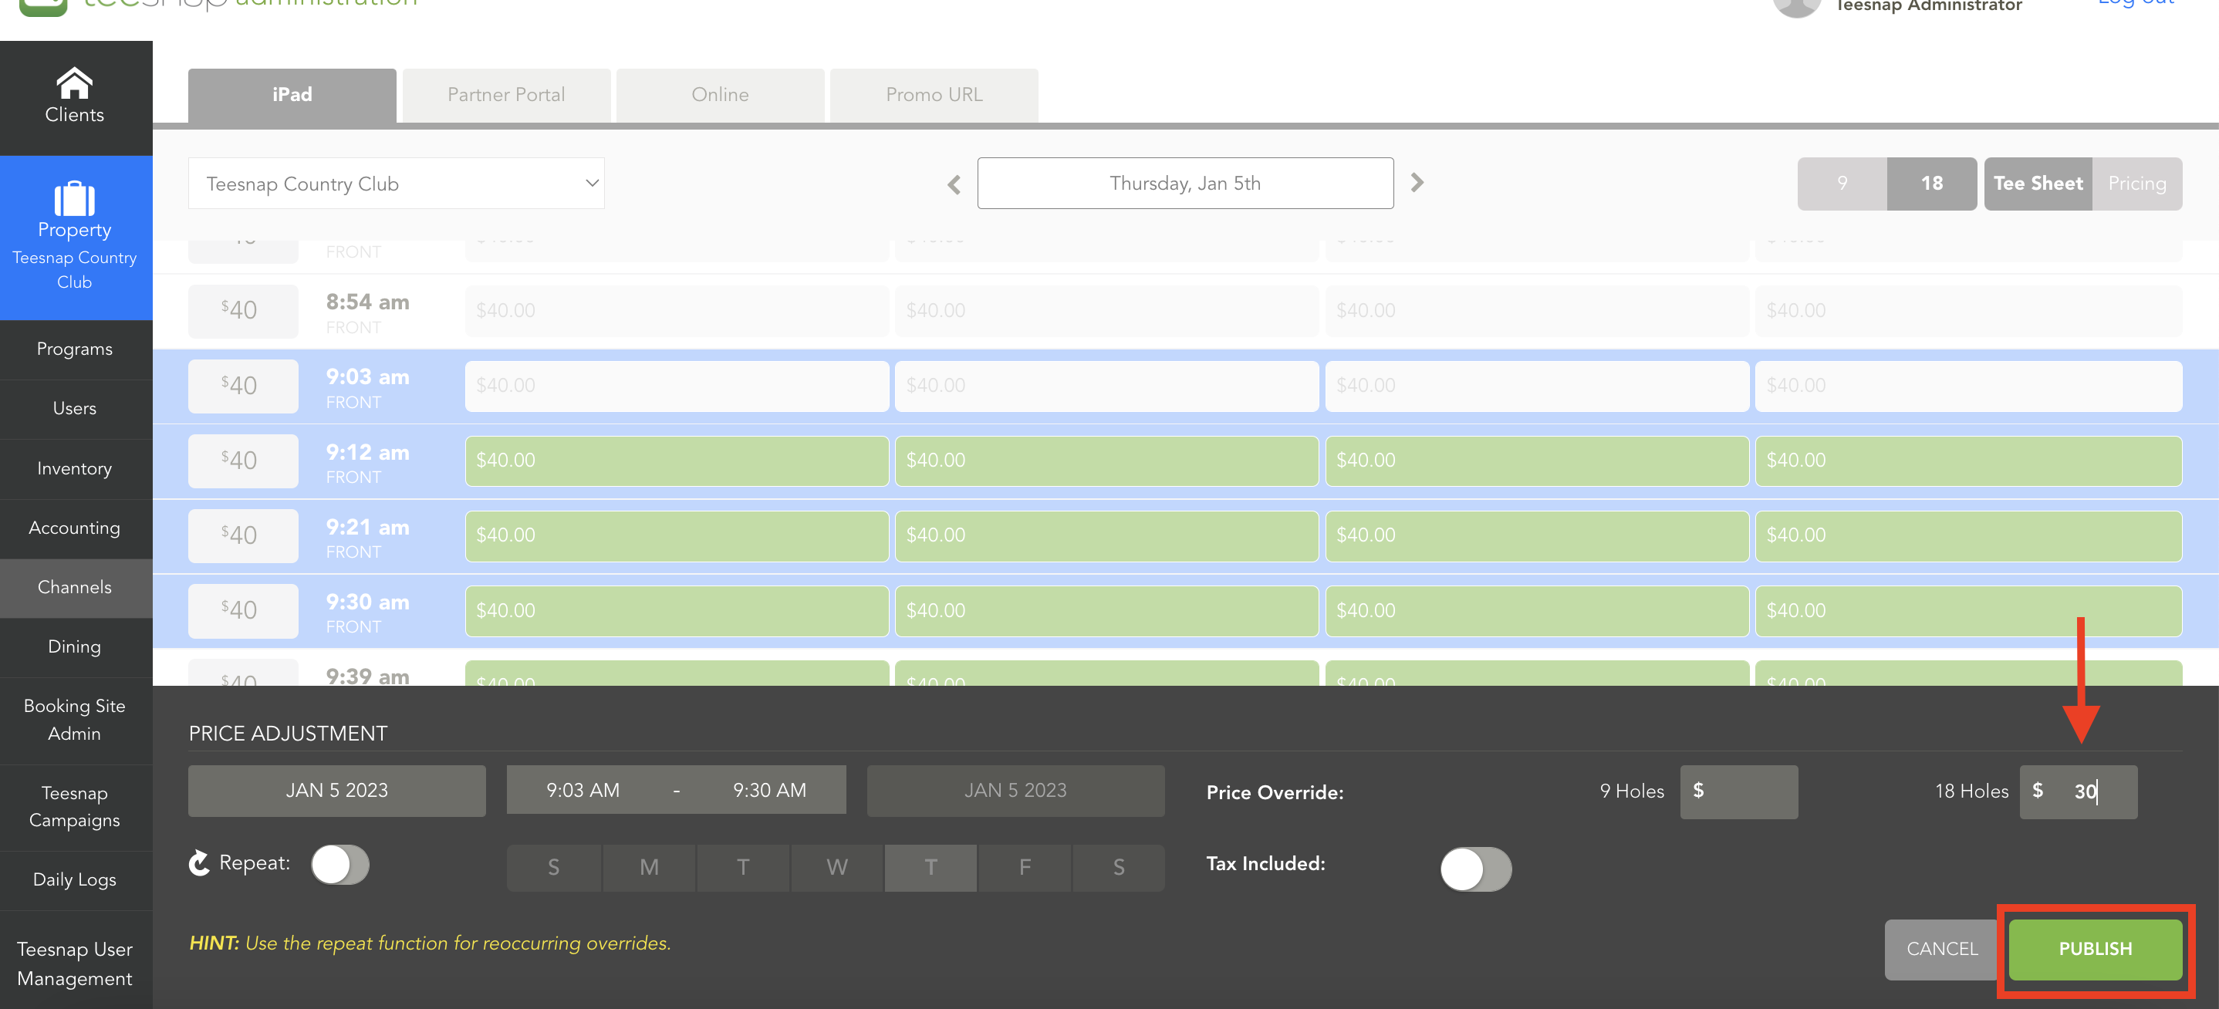The image size is (2219, 1009).
Task: Change the 9:30 AM end time
Action: (x=769, y=791)
